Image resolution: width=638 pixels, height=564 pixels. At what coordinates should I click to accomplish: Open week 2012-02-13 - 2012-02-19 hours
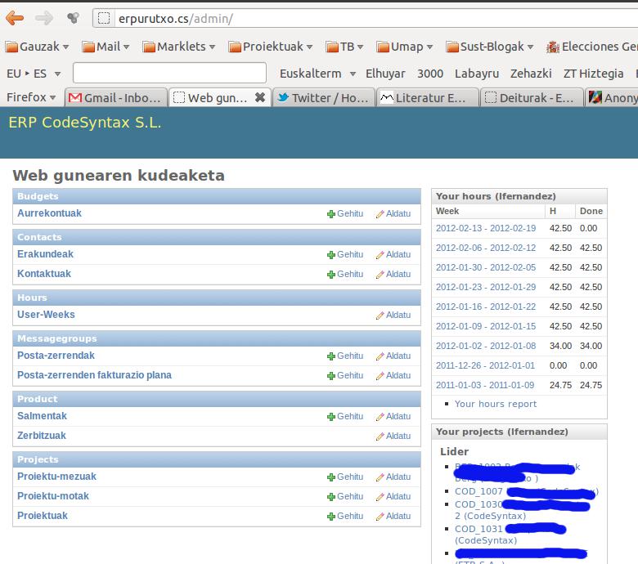[486, 229]
